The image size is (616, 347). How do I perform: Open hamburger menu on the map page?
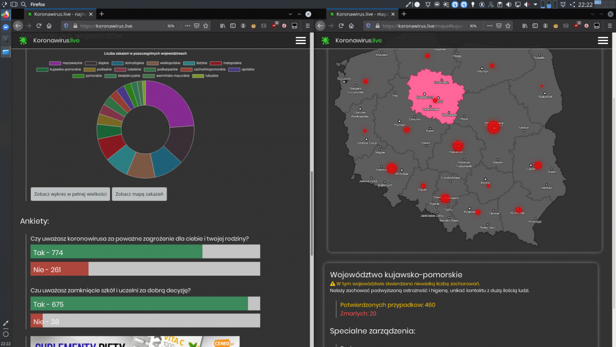603,41
